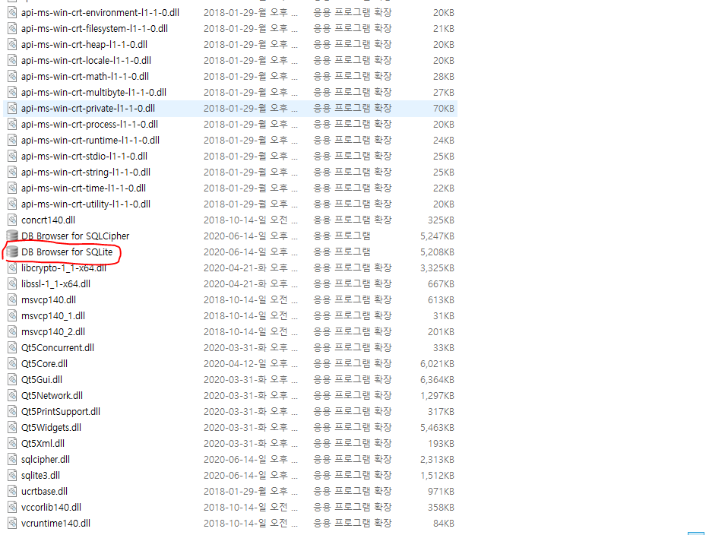Click the date of Qt5Core.dll, 2020-04-12
Image resolution: width=709 pixels, height=535 pixels.
point(251,363)
